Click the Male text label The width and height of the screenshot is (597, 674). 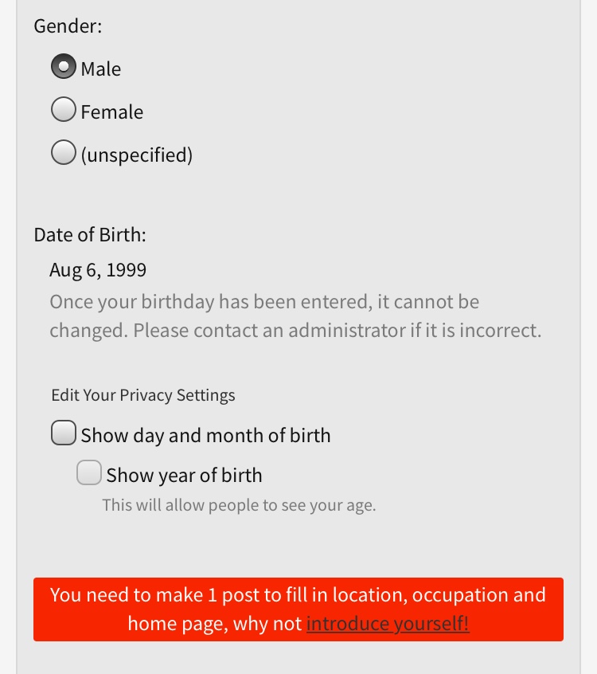pyautogui.click(x=101, y=69)
